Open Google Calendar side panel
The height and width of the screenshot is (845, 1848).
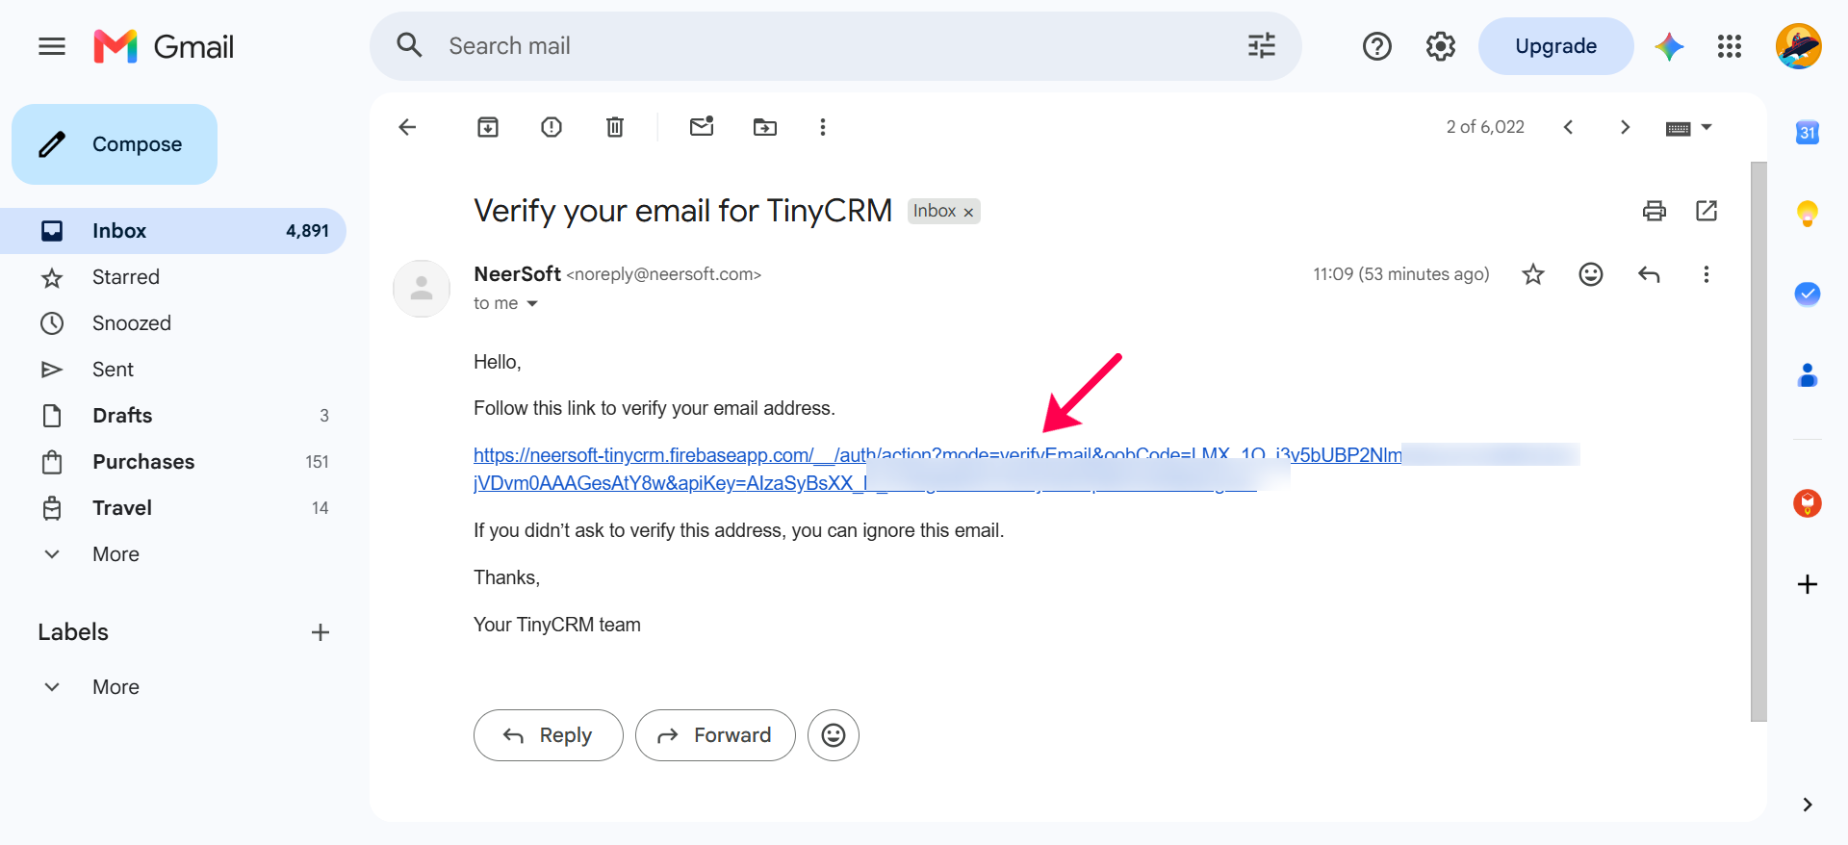[1808, 133]
